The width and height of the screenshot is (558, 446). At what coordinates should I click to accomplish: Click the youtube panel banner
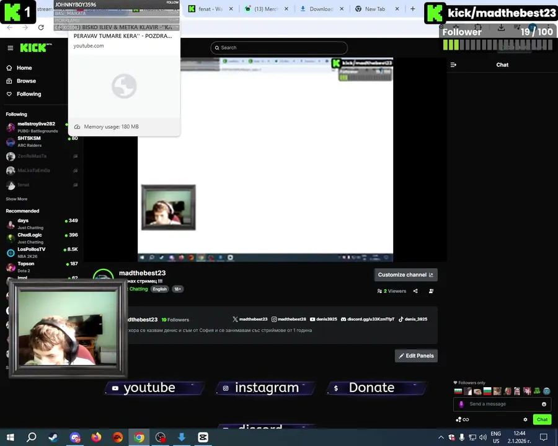point(155,388)
